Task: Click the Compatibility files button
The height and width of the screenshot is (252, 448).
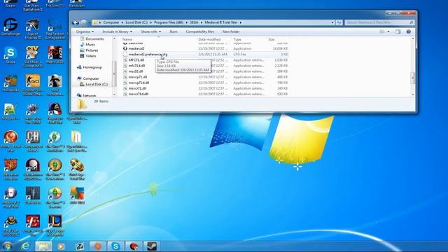Action: 199,31
